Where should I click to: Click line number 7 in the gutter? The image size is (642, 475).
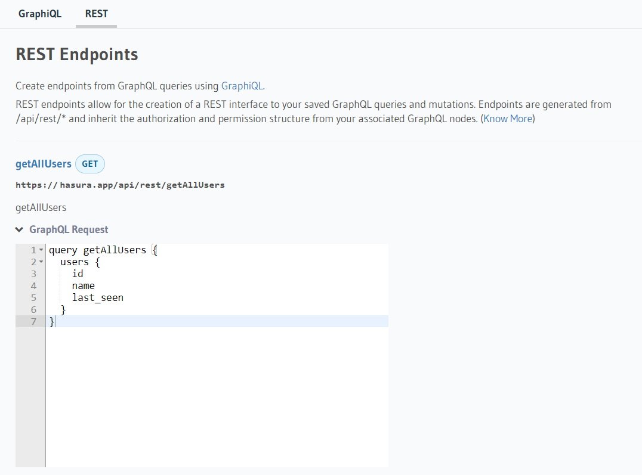[x=33, y=322]
